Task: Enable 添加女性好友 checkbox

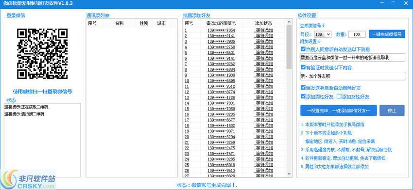Action: point(339,96)
